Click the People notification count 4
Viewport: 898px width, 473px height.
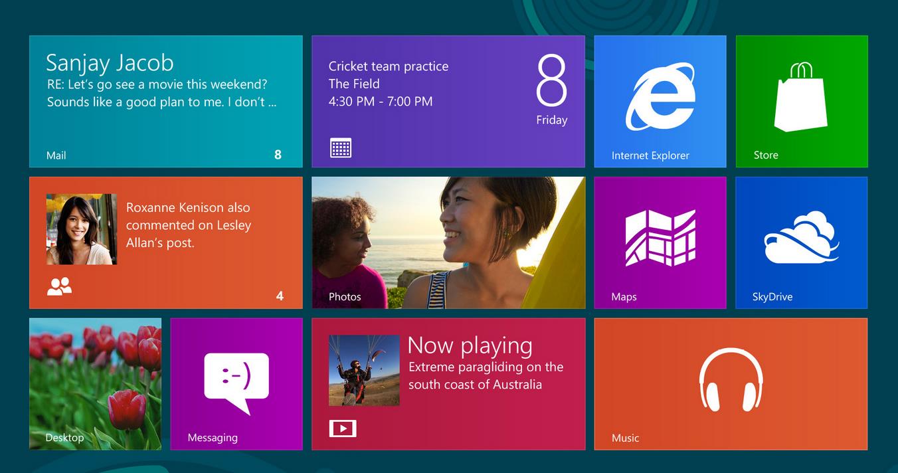280,296
